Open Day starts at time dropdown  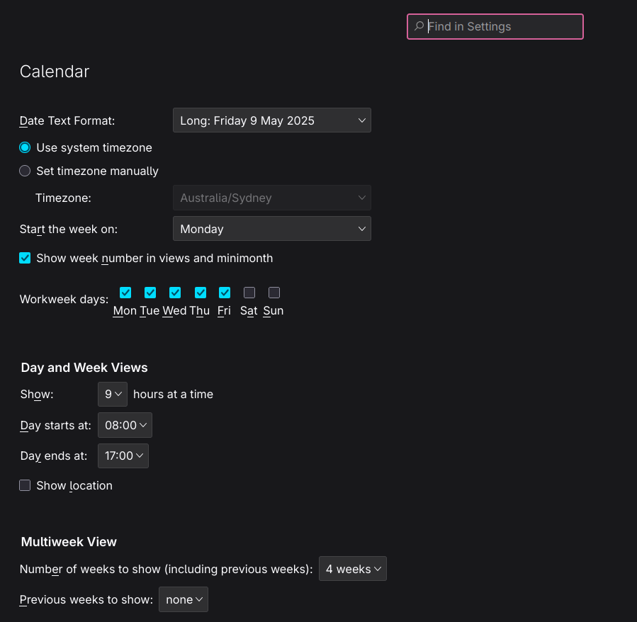(125, 425)
